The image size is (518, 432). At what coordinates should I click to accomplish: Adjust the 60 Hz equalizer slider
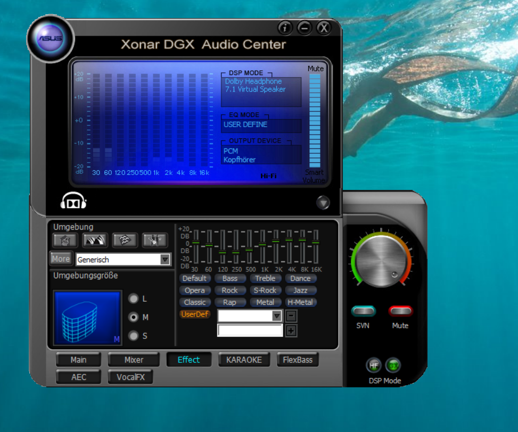click(x=209, y=246)
